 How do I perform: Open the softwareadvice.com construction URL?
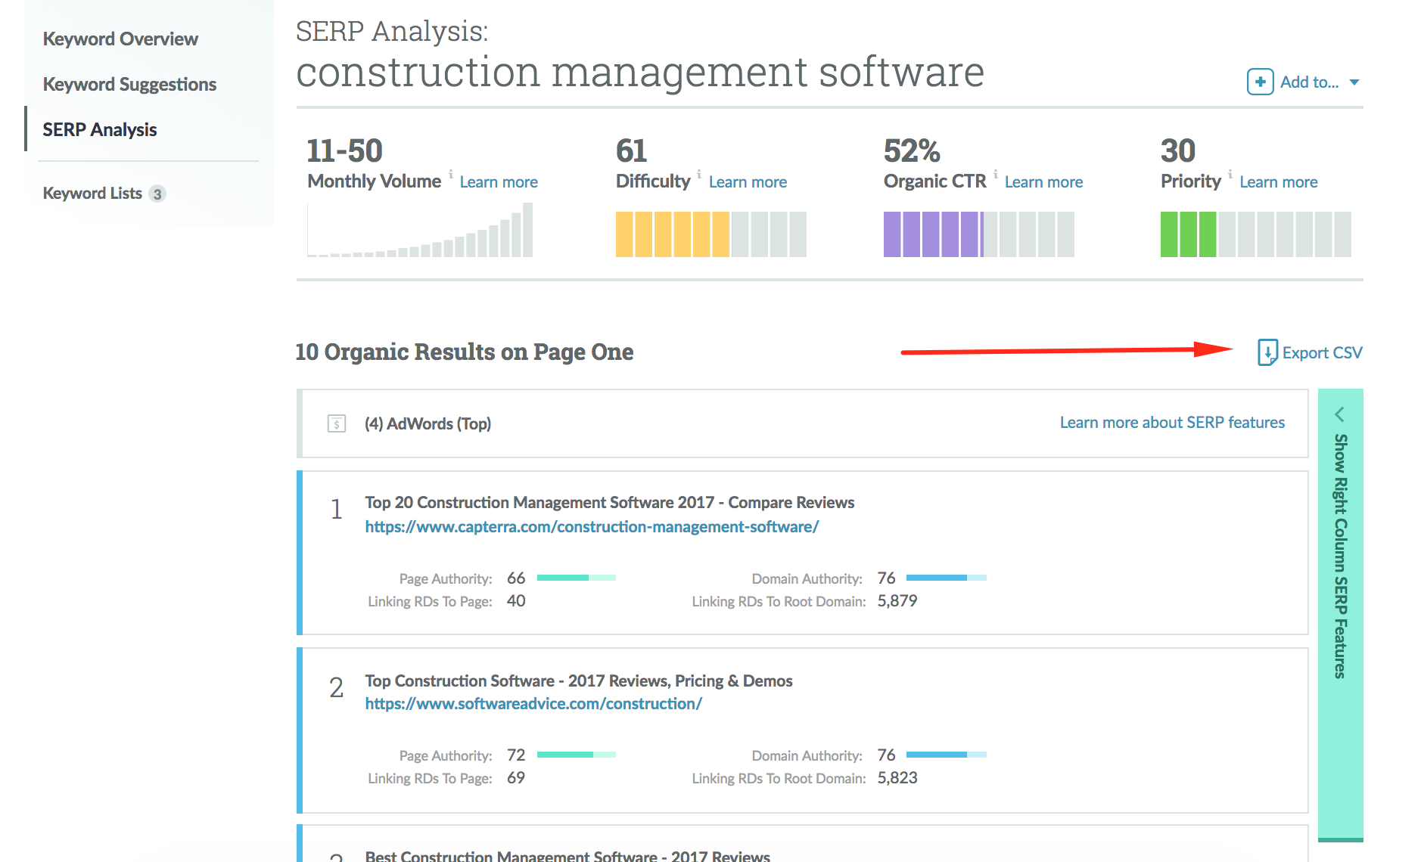tap(533, 704)
